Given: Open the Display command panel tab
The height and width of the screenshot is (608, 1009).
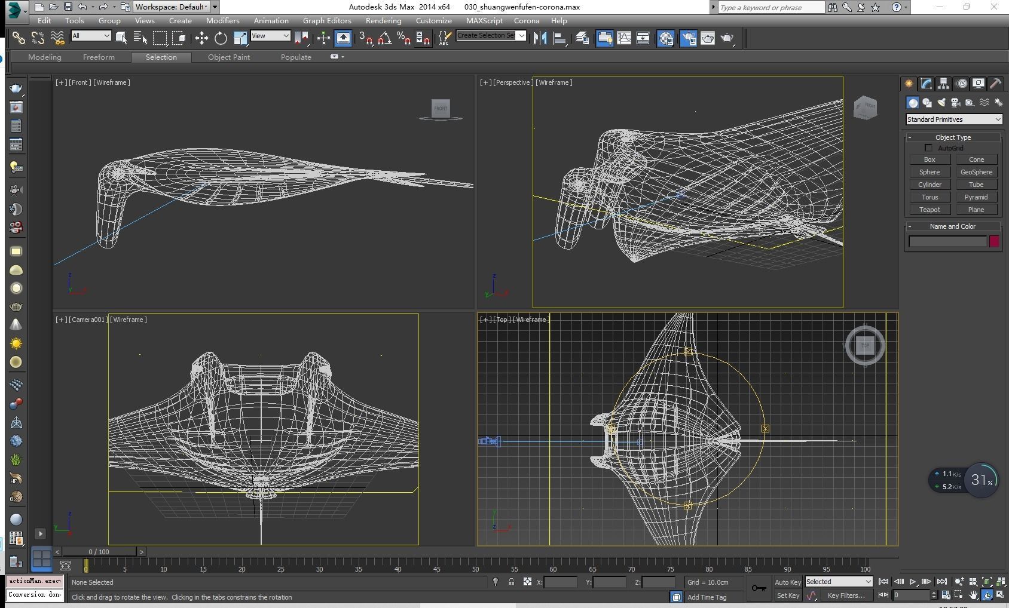Looking at the screenshot, I should click(979, 84).
